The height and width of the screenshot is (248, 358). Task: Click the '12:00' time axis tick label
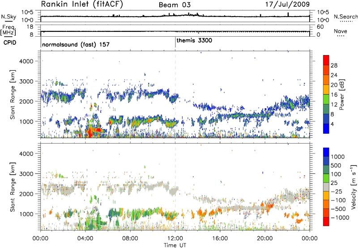point(175,239)
